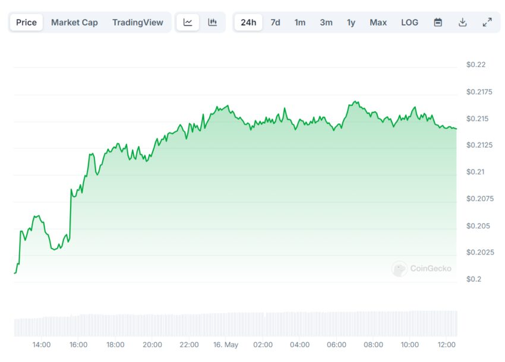Switch to Market Cap tab
This screenshot has width=505, height=362.
click(x=74, y=22)
